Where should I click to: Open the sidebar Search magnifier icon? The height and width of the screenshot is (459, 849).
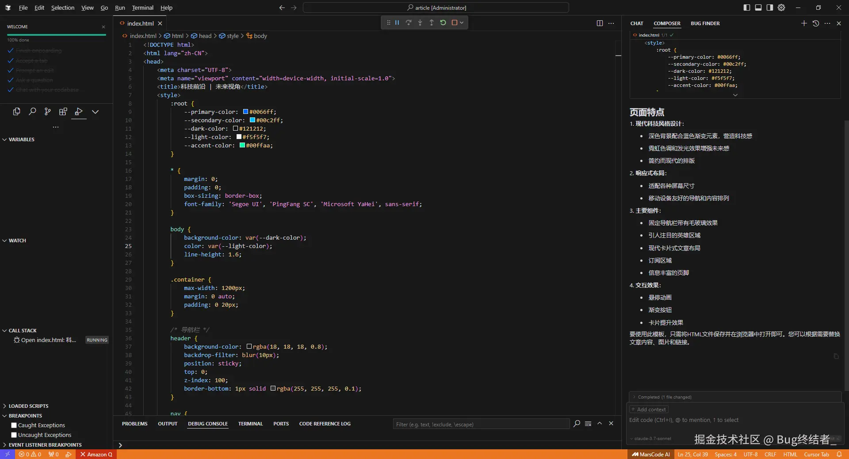pyautogui.click(x=32, y=112)
